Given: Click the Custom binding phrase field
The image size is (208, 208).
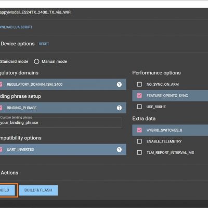Looking at the screenshot, I should click(x=61, y=123).
